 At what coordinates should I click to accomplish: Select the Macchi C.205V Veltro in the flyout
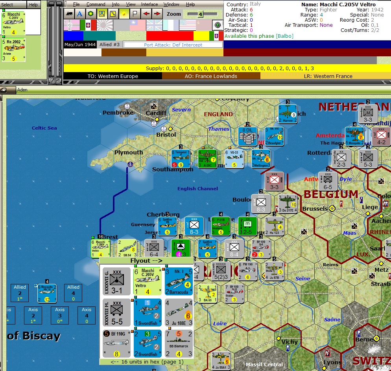point(148,281)
